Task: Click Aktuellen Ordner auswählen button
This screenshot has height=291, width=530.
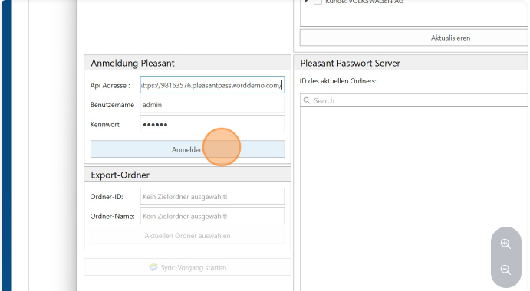Action: 188,236
